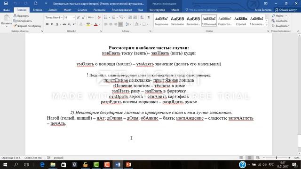This screenshot has width=301, height=169.
Task: Switch to Дизайн tab
Action: (53, 10)
